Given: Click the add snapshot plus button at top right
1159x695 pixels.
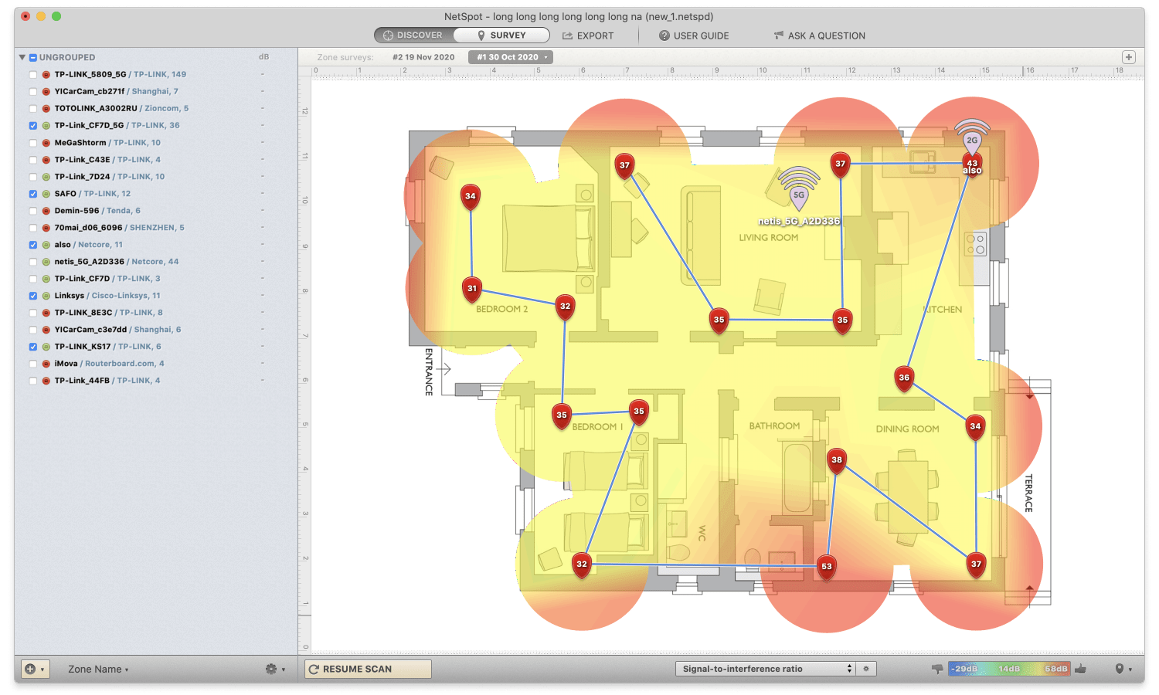Looking at the screenshot, I should pos(1129,57).
